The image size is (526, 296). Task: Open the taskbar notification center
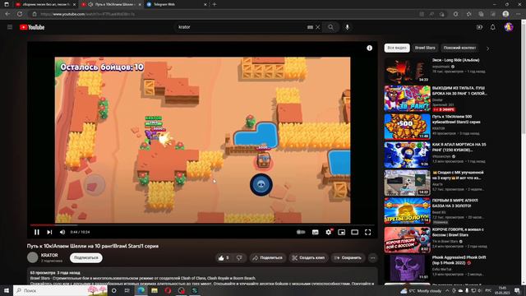pos(517,290)
